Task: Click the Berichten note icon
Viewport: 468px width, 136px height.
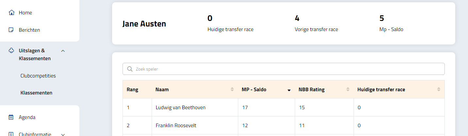Action: point(11,30)
